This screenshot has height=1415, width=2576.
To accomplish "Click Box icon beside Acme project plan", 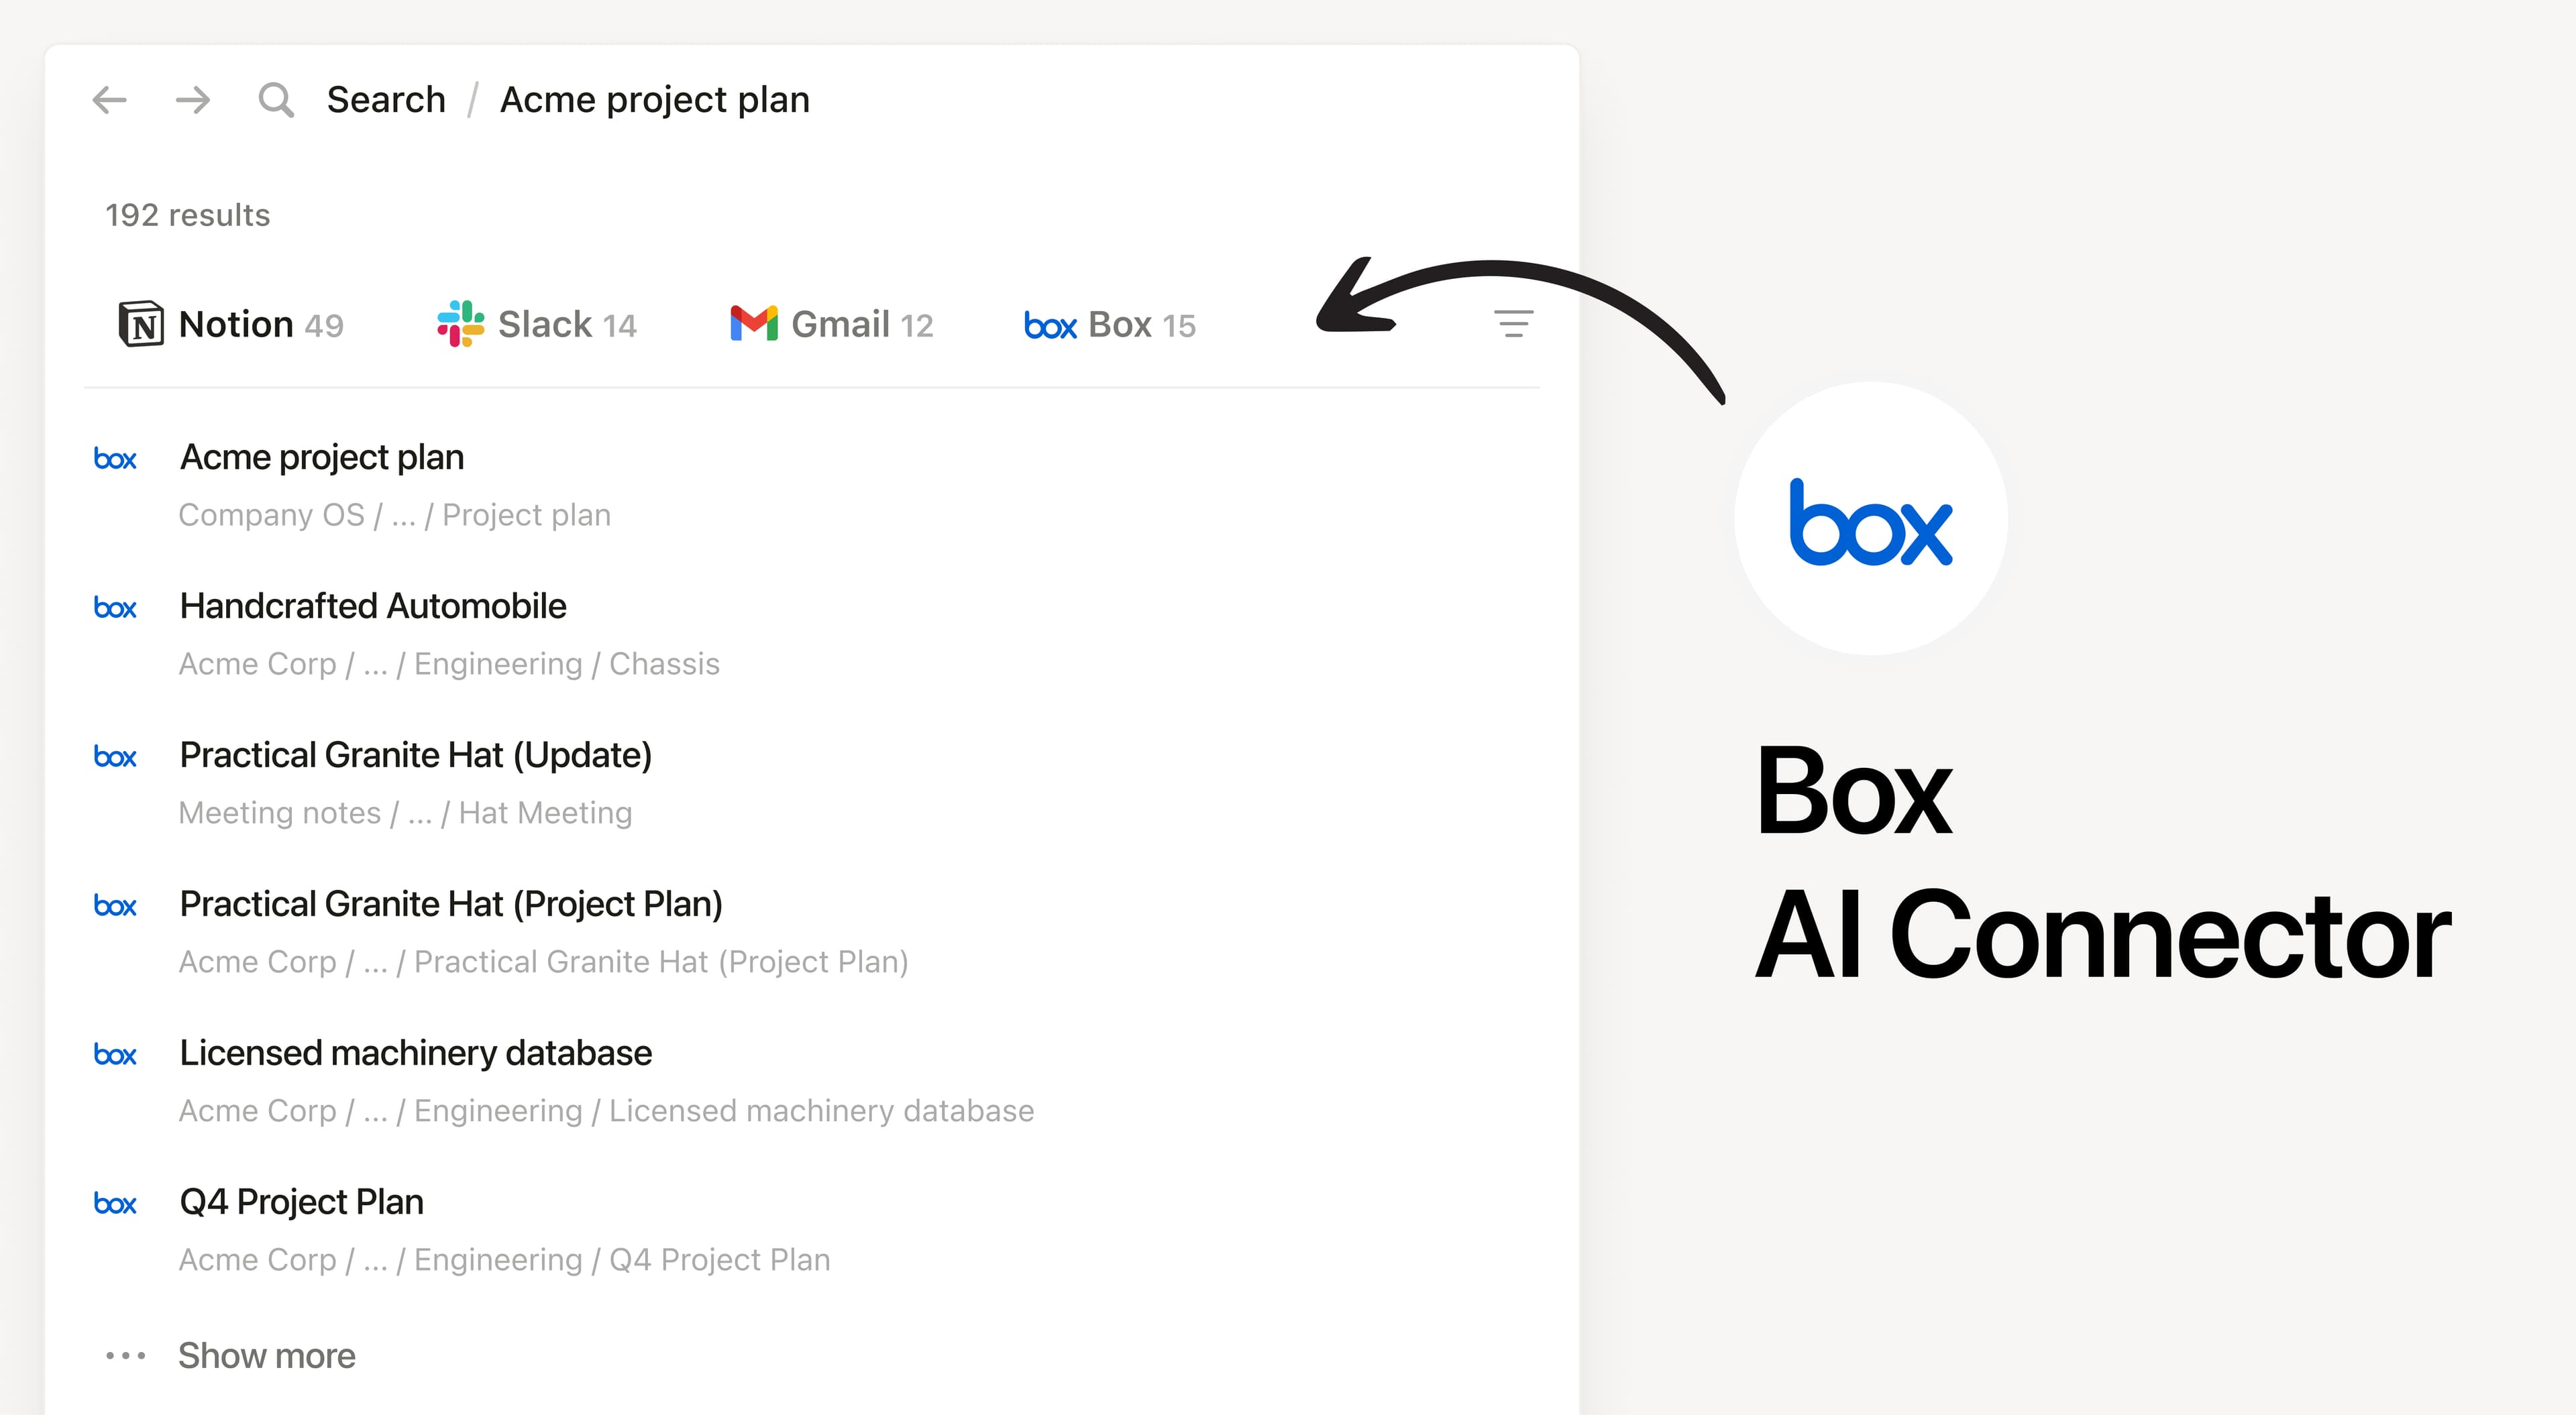I will point(115,459).
